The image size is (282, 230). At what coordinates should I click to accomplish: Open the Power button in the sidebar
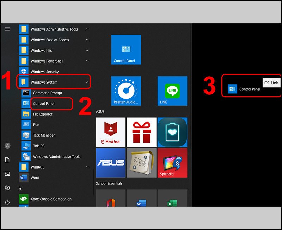tap(7, 202)
